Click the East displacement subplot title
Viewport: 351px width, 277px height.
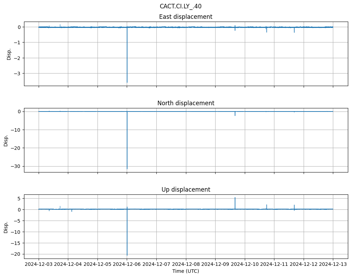coord(186,17)
